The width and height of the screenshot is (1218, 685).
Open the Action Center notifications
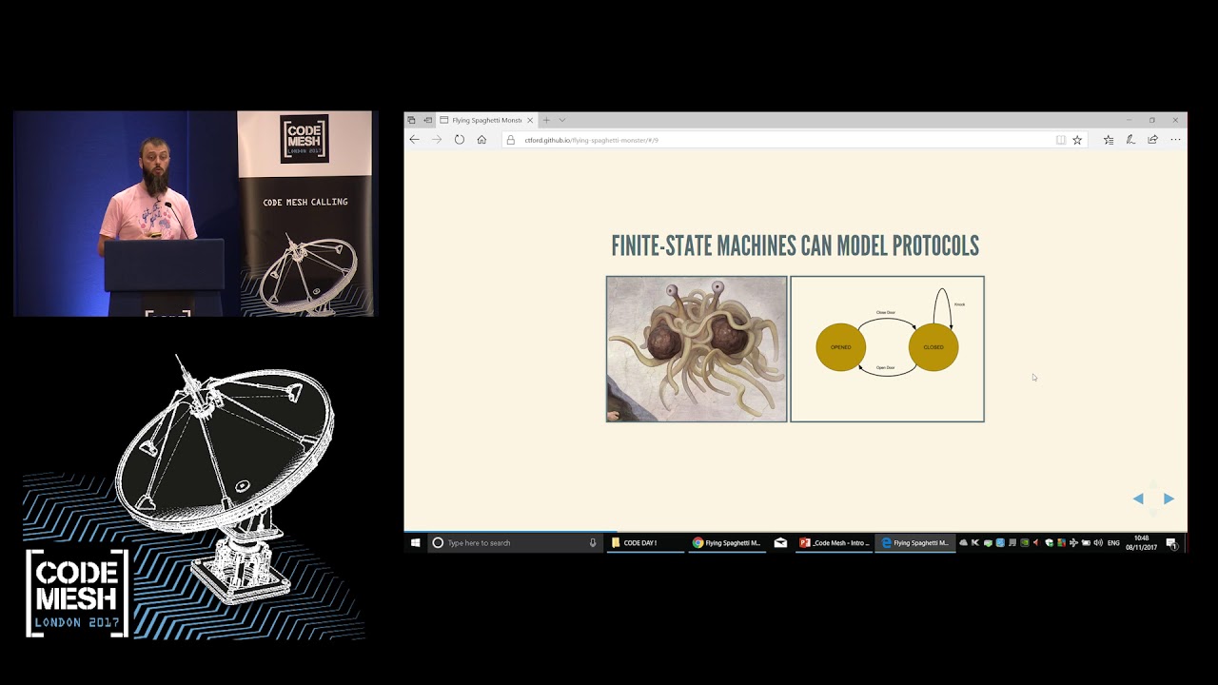(x=1171, y=543)
